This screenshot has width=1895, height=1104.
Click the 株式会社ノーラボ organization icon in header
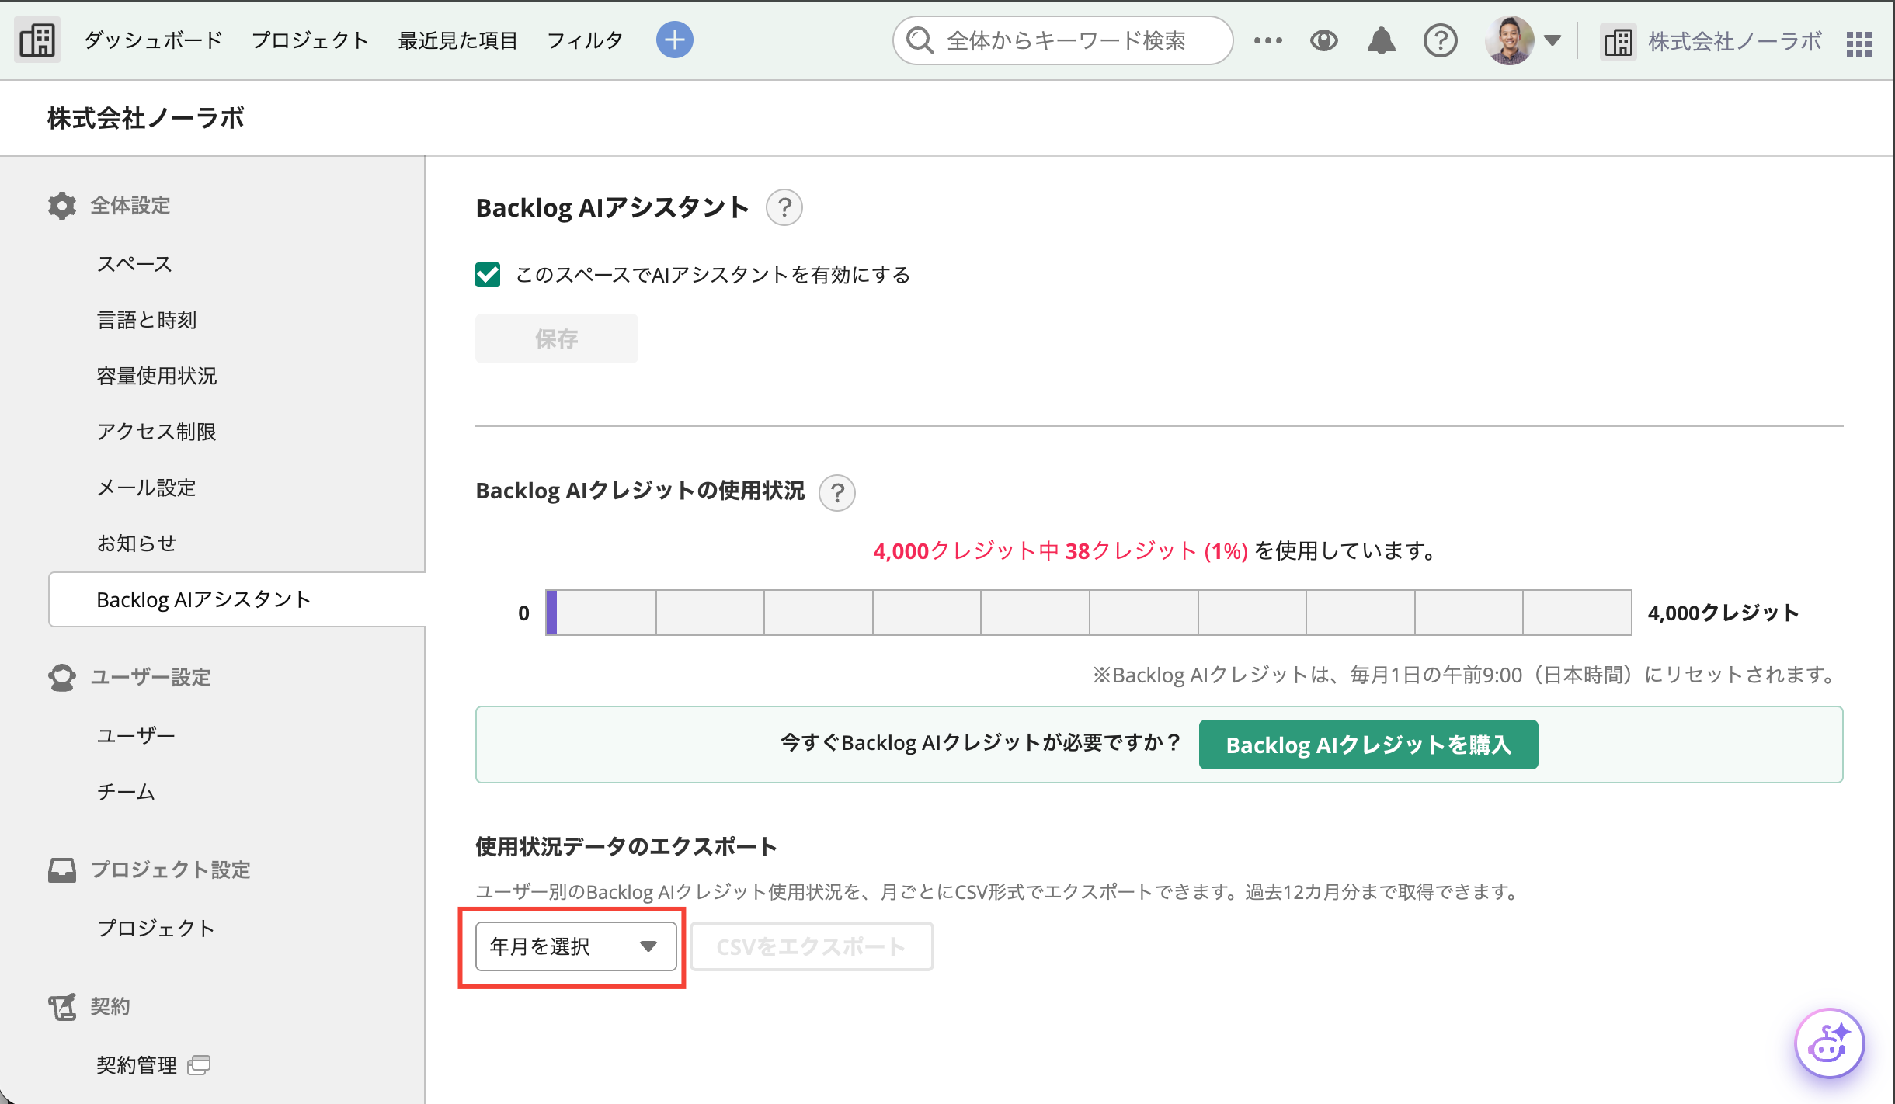pyautogui.click(x=1618, y=41)
